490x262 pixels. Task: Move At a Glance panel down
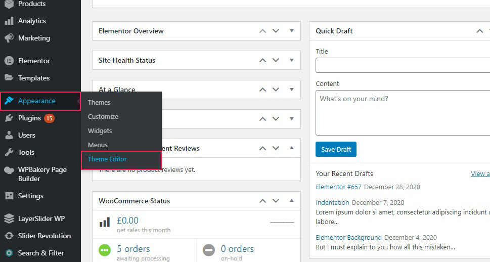276,90
